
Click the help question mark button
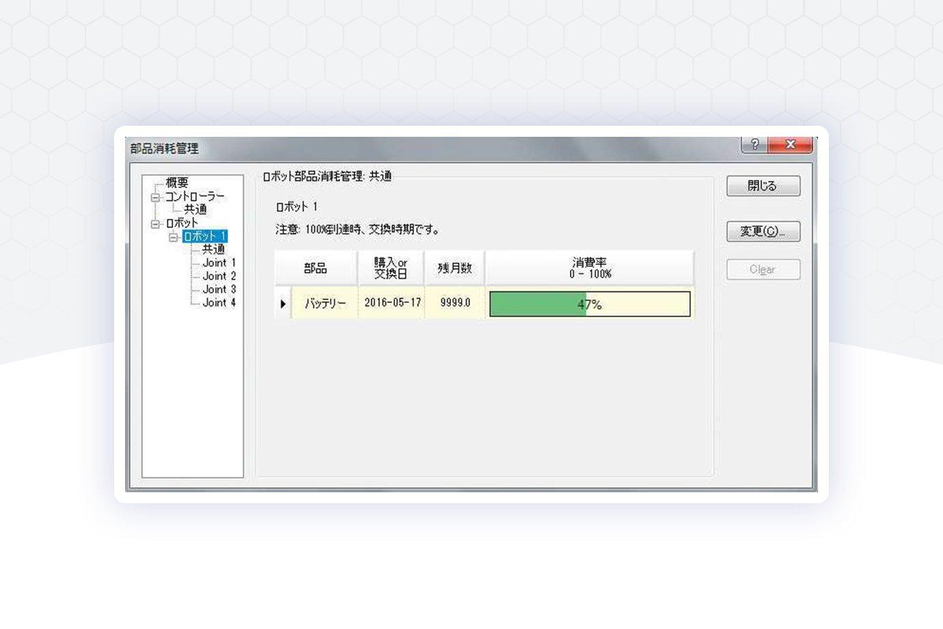pyautogui.click(x=754, y=144)
